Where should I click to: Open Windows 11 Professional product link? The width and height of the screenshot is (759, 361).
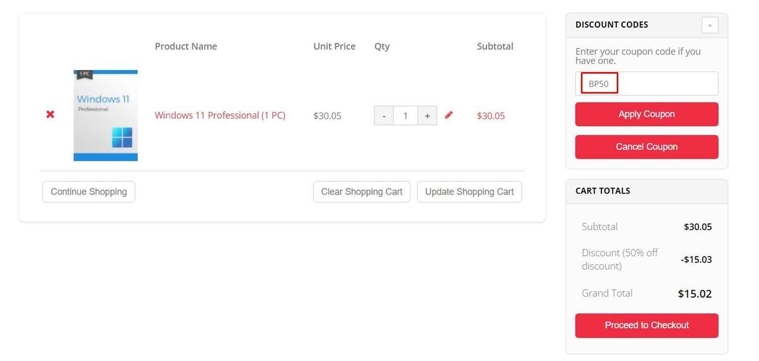[220, 115]
